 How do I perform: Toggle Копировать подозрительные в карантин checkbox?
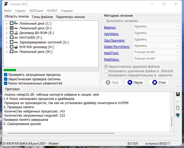click(x=106, y=75)
